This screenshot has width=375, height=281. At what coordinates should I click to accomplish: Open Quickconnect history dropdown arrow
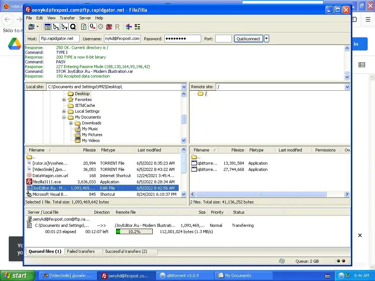click(267, 39)
